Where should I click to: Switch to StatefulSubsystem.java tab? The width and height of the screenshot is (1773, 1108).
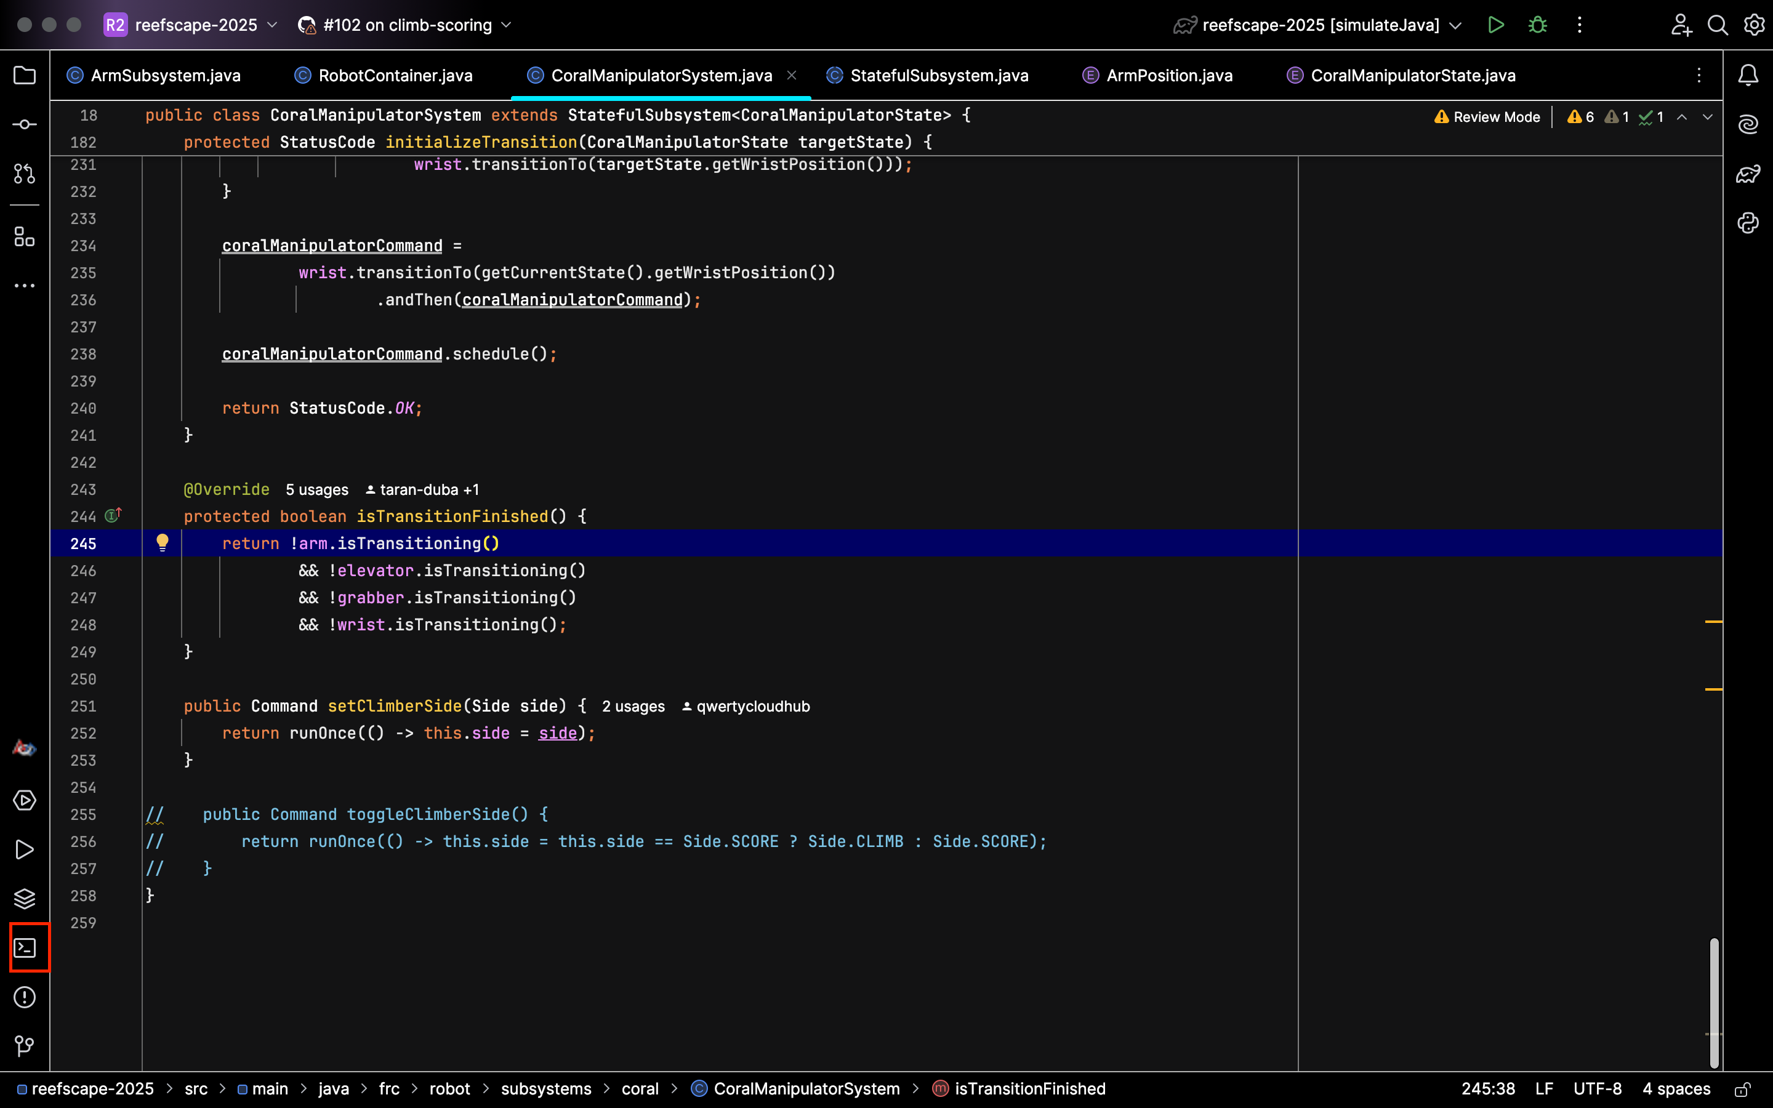928,76
